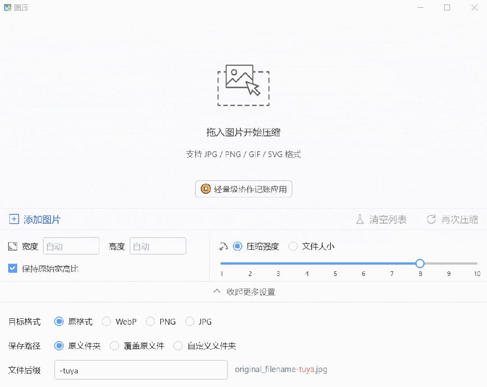Click the drag-and-drop image placeholder icon
This screenshot has width=487, height=387.
click(243, 85)
